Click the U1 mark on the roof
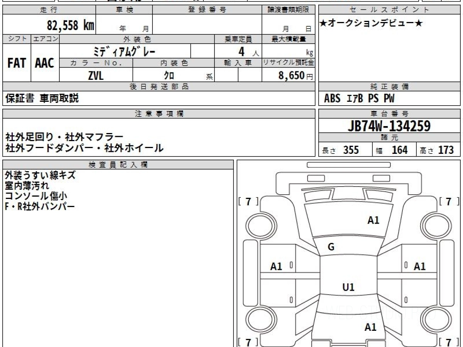The width and height of the screenshot is (463, 347). (348, 287)
